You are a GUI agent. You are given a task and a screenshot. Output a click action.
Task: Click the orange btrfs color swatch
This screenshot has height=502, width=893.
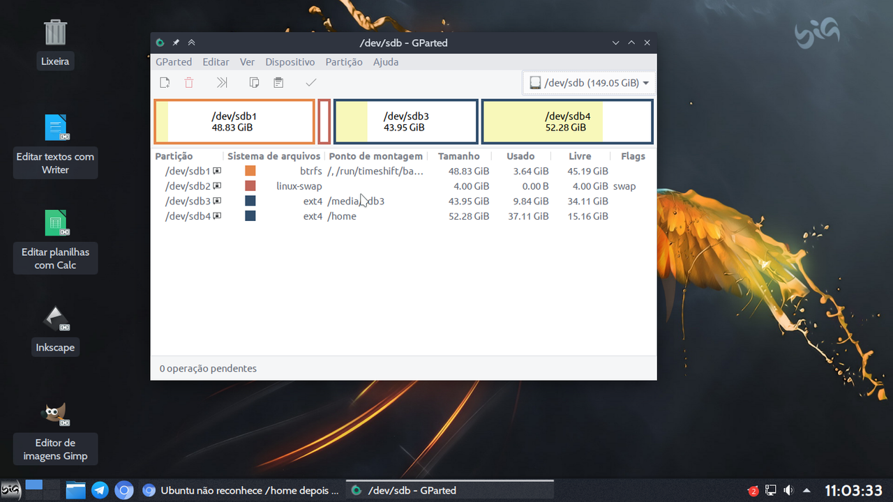tap(250, 171)
